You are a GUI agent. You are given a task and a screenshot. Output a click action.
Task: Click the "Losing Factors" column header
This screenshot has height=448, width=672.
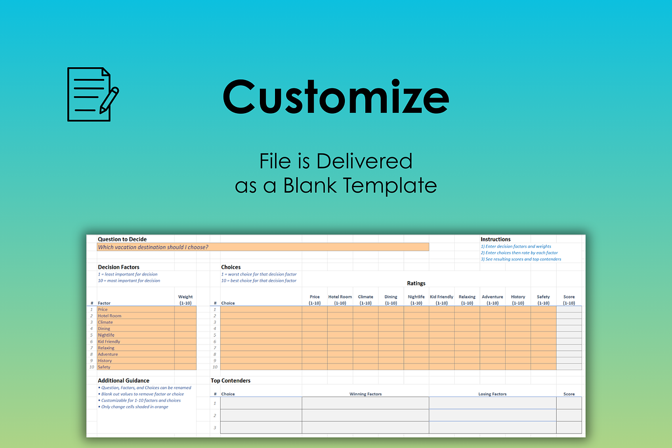(493, 394)
